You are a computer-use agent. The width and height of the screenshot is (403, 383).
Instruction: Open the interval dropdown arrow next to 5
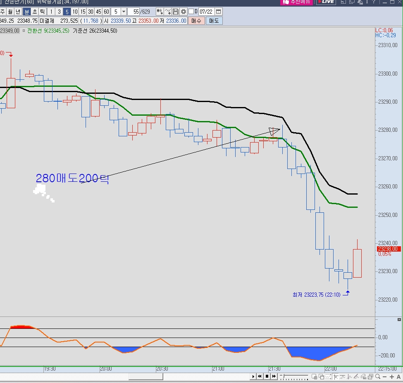point(124,12)
